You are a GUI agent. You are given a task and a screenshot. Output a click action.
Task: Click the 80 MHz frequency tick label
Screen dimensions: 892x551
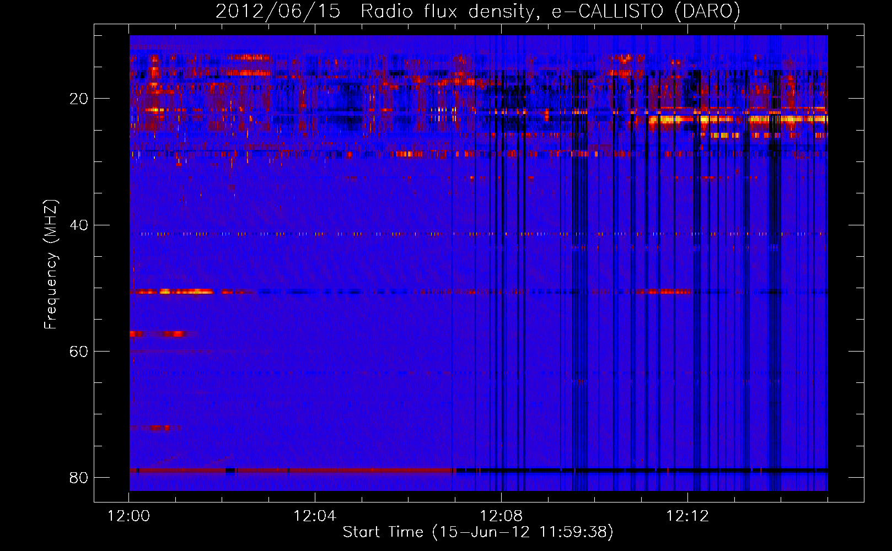78,478
